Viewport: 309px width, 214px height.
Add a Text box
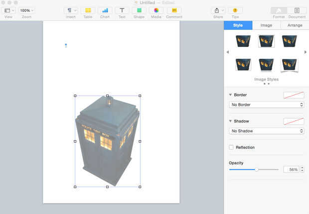[122, 10]
